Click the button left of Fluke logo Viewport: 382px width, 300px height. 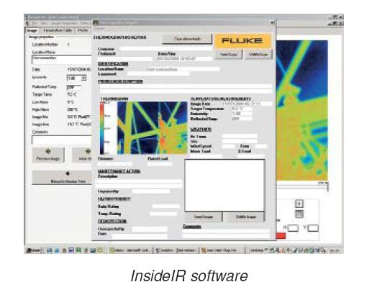pos(187,39)
